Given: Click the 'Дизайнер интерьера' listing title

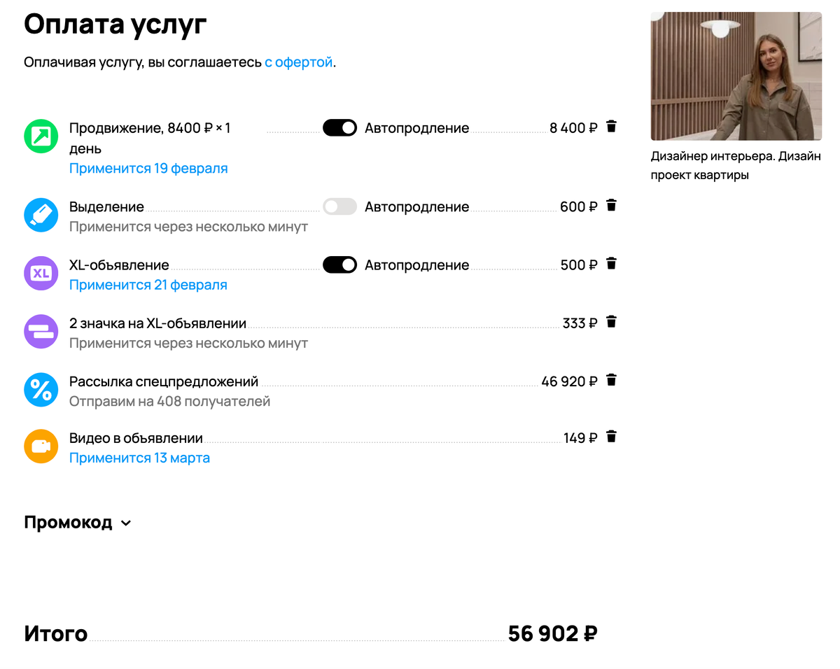Looking at the screenshot, I should point(736,165).
